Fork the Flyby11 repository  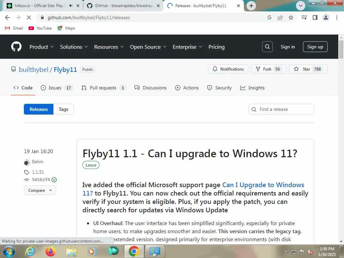click(268, 69)
